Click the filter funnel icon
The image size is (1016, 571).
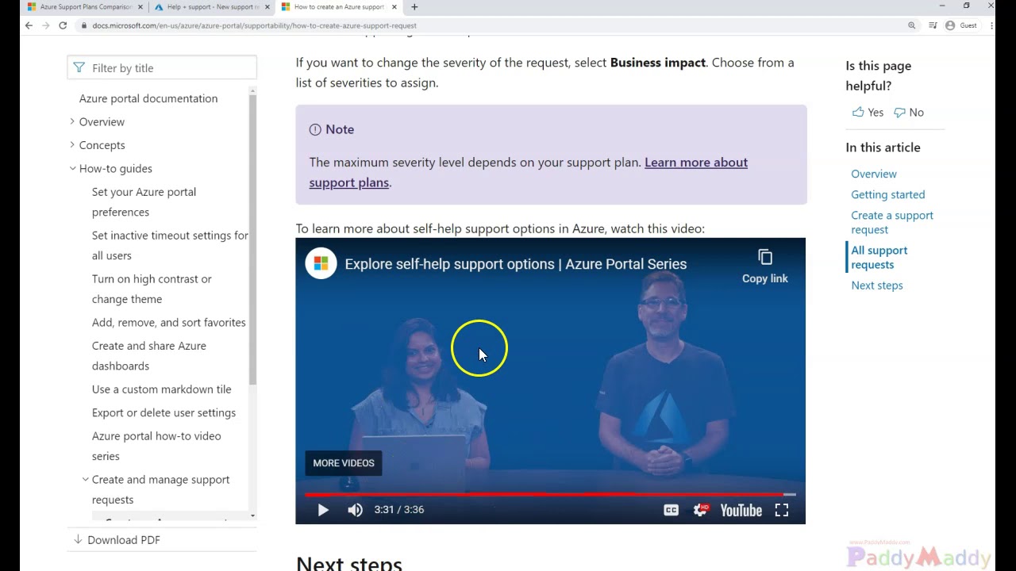point(79,68)
